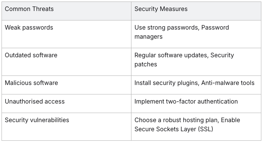Select the Outdated software cell
This screenshot has height=143, width=264.
(67, 62)
